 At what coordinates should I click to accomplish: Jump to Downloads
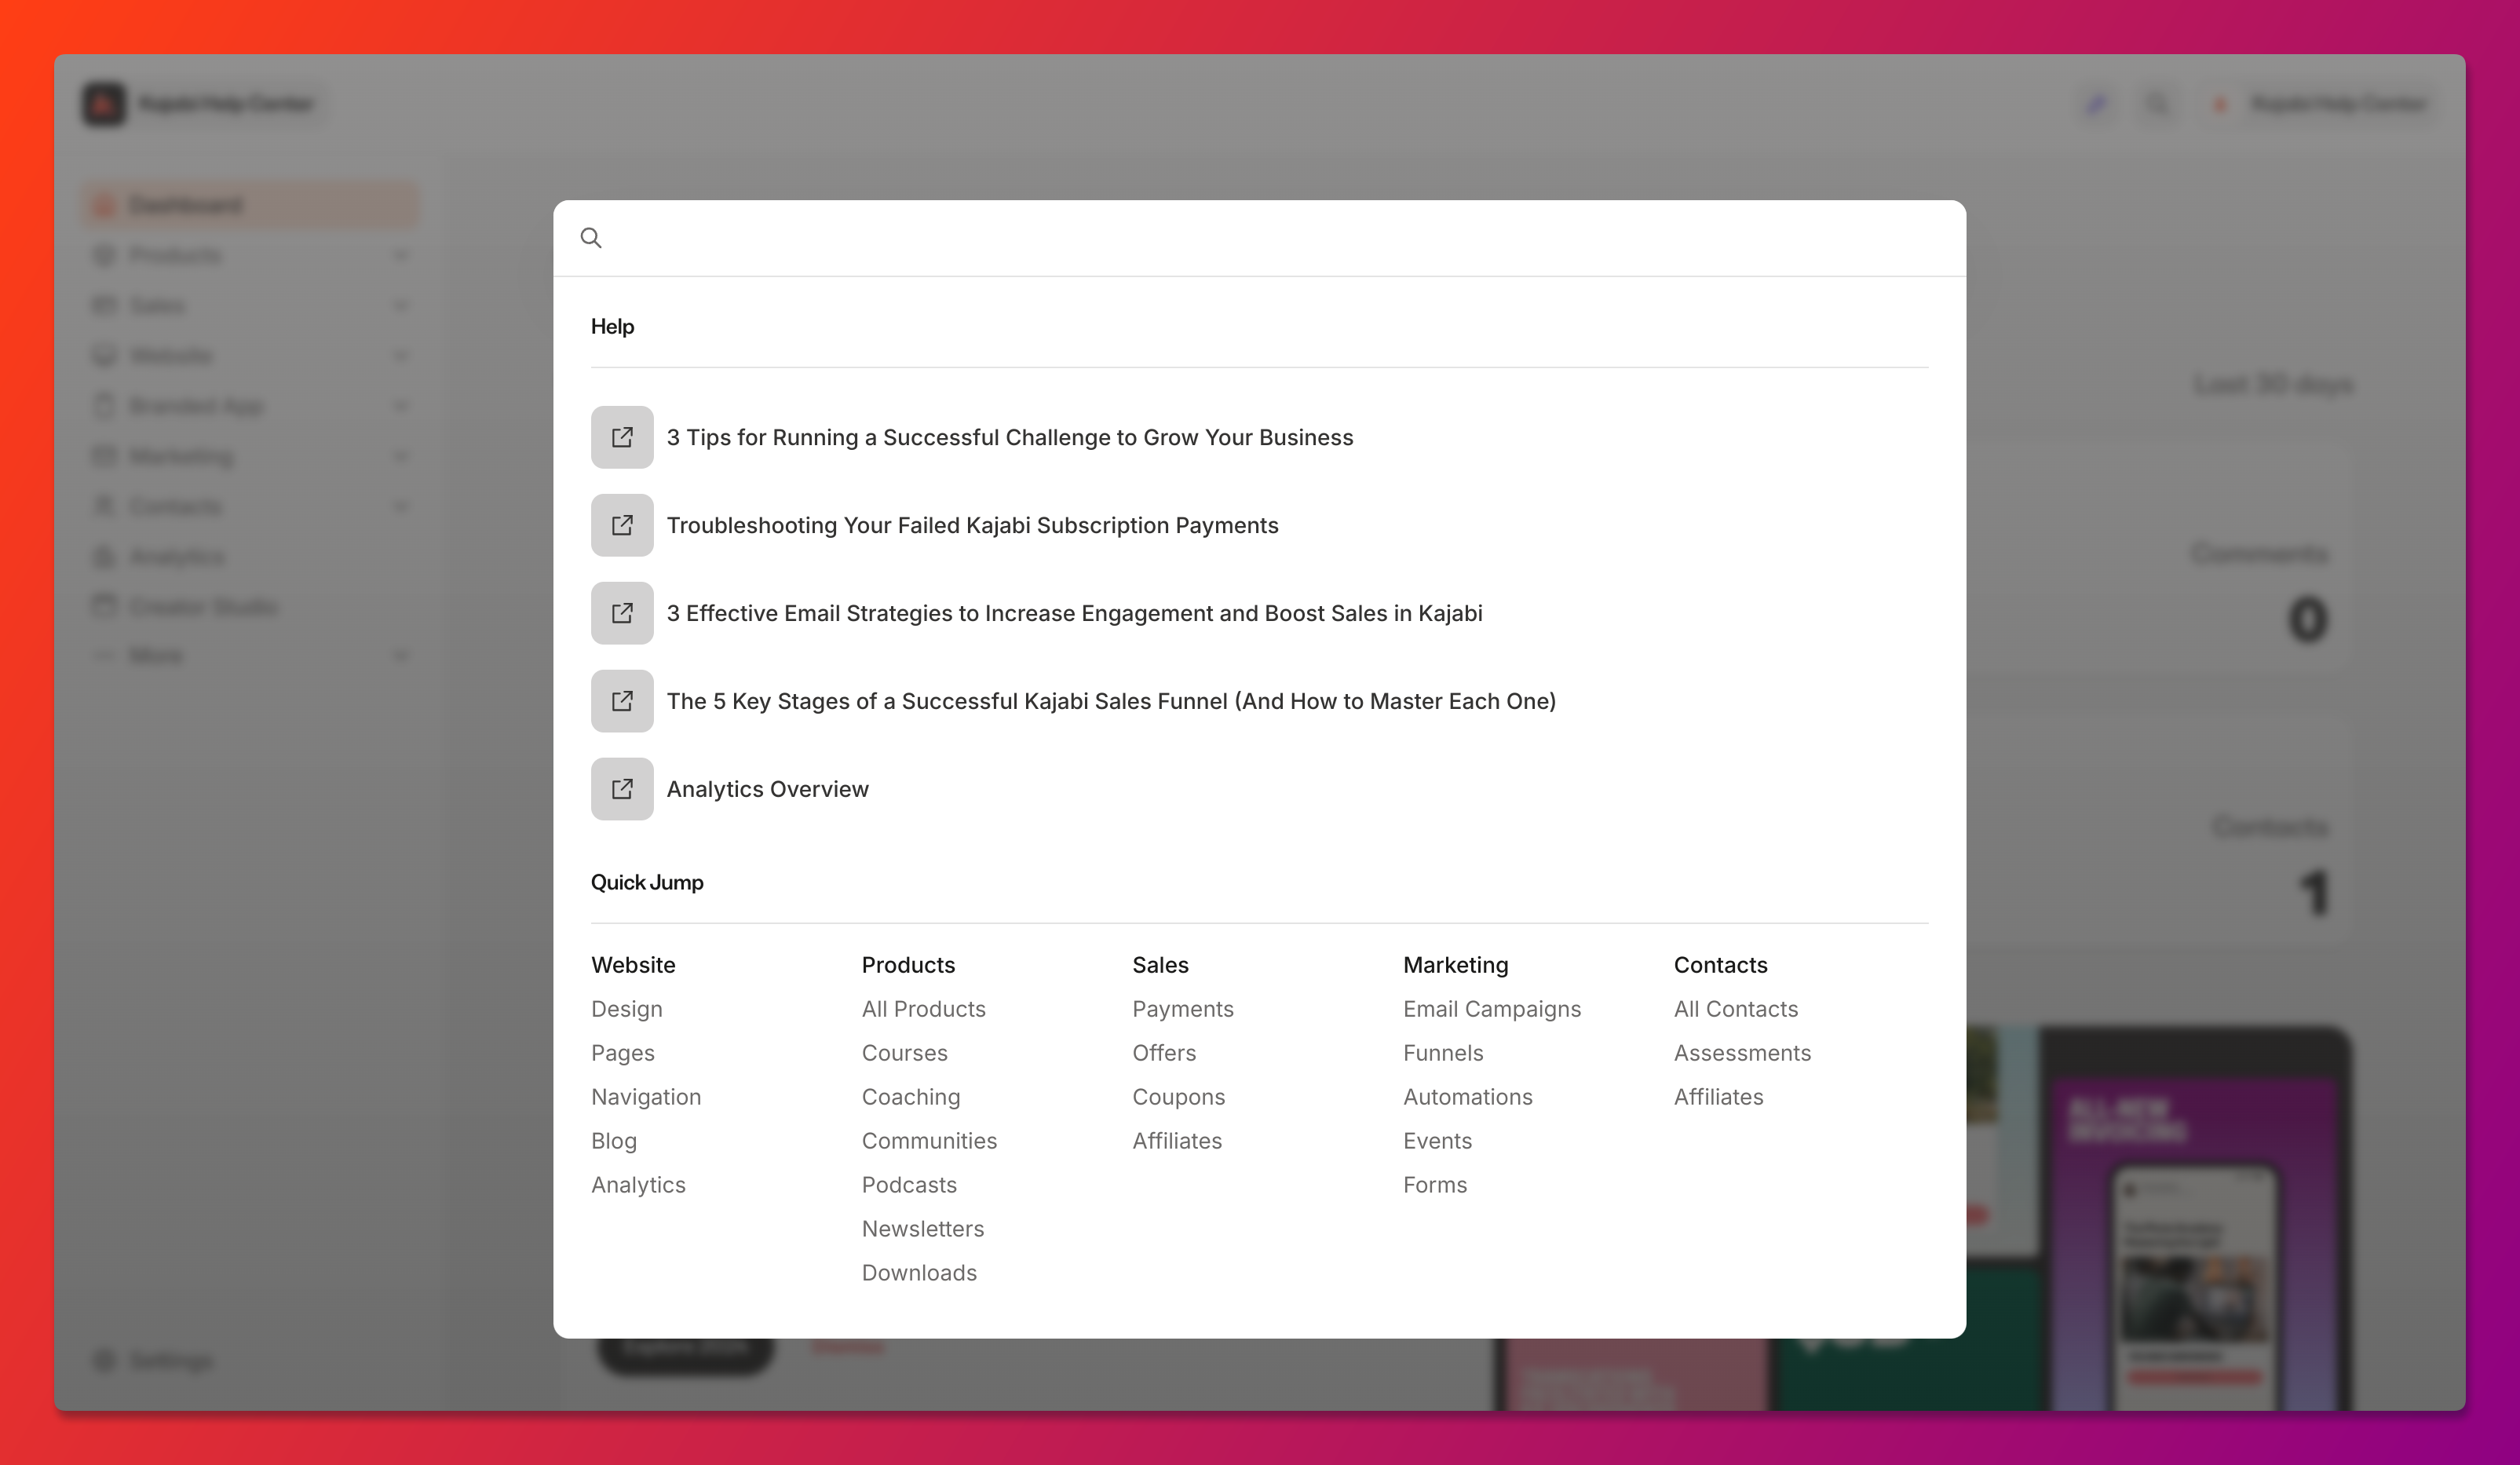tap(920, 1273)
